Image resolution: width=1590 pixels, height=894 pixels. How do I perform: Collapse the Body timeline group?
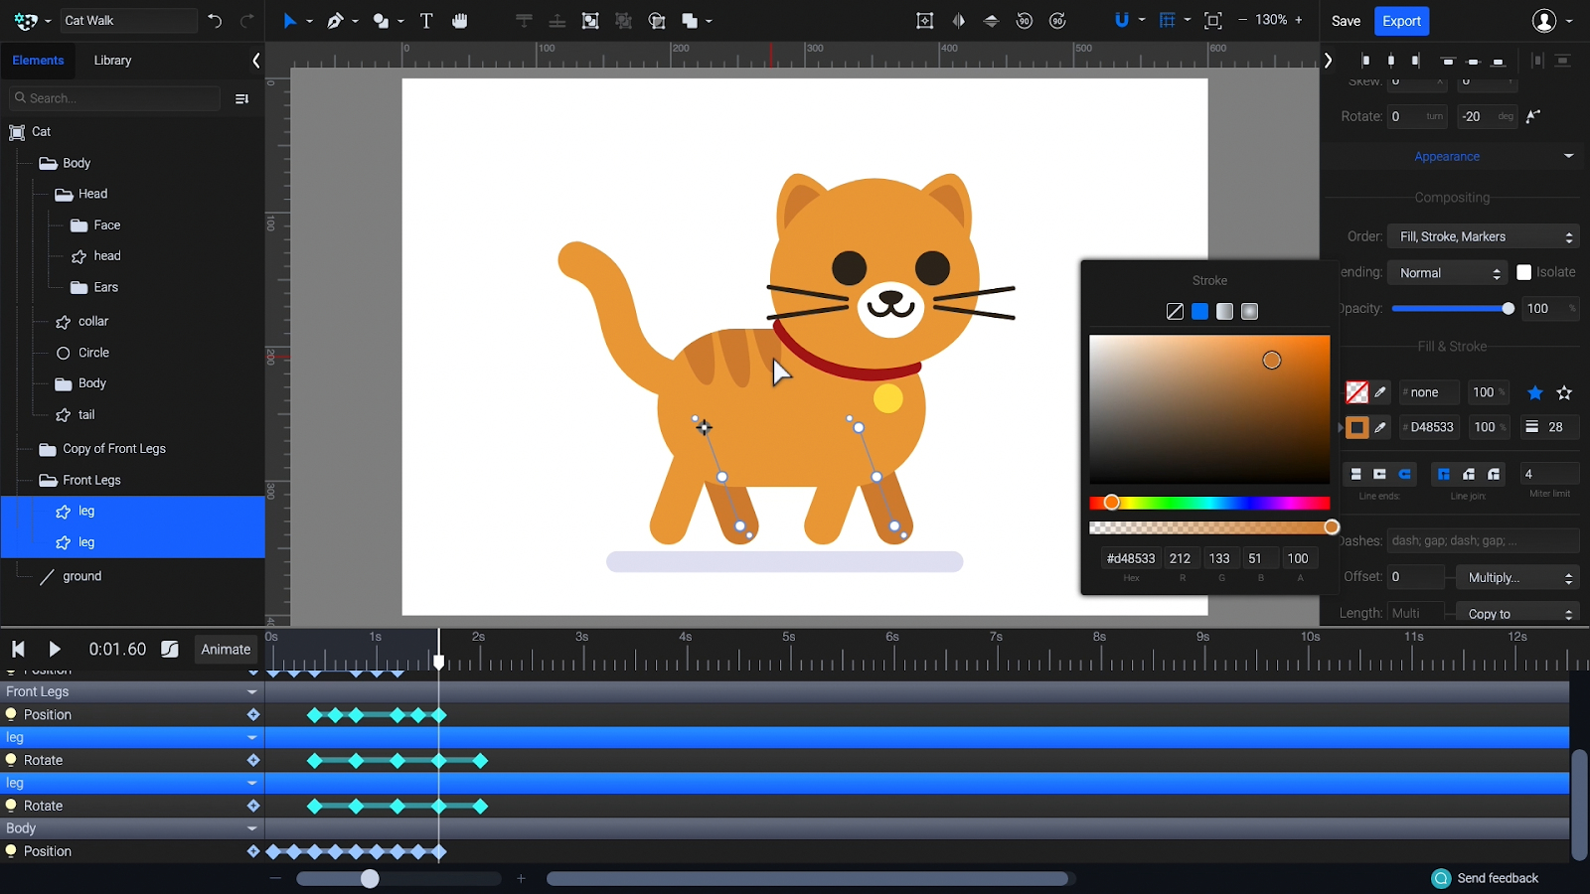tap(252, 828)
